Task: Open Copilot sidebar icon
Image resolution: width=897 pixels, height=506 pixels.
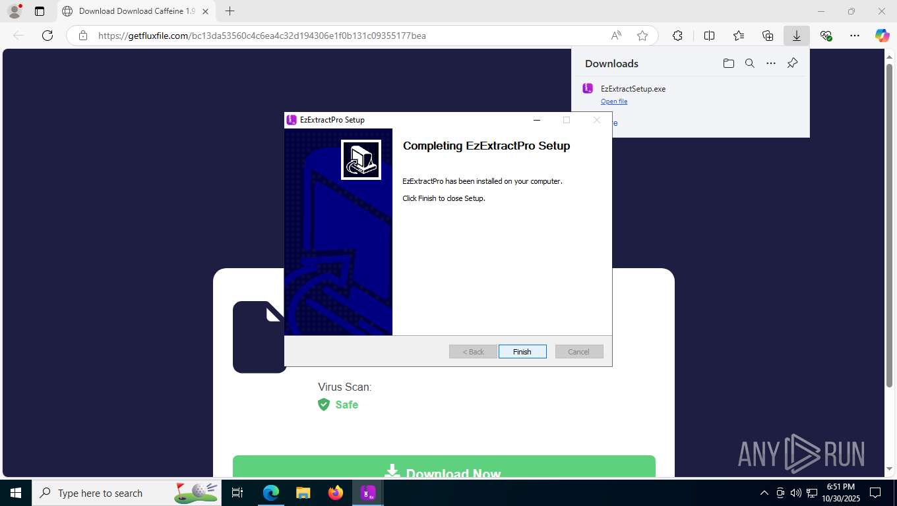Action: coord(882,36)
